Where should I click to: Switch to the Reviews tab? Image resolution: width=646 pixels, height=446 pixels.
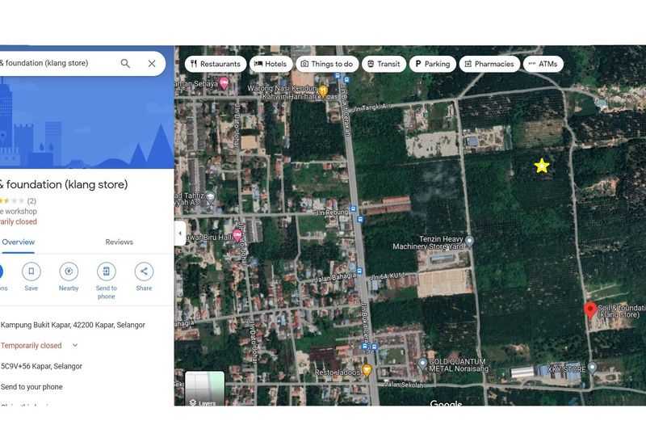(120, 242)
